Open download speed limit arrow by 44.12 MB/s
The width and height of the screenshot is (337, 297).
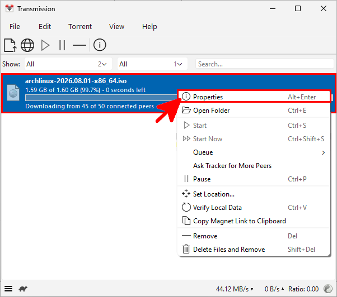click(252, 289)
